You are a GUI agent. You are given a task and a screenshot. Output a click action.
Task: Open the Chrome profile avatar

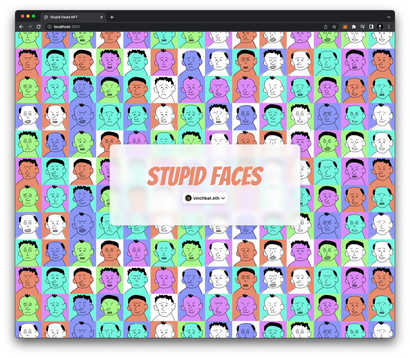[380, 27]
